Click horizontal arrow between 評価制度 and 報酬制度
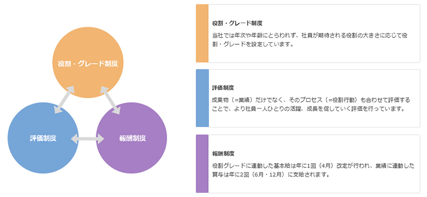This screenshot has width=427, height=197. [87, 139]
